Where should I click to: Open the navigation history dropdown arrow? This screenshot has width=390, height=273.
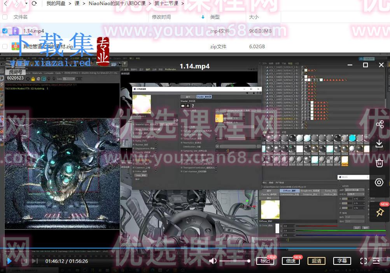coord(26,3)
